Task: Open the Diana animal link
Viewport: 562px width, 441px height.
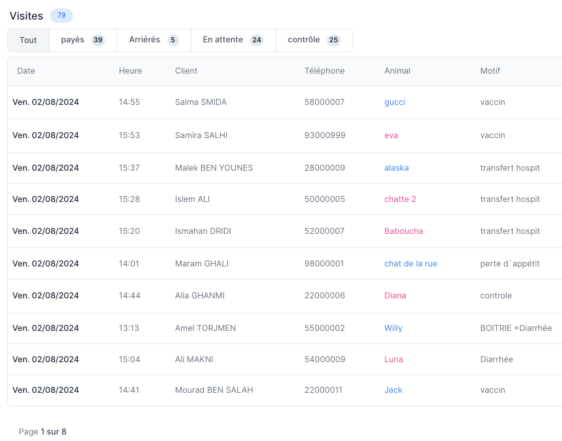Action: point(395,296)
